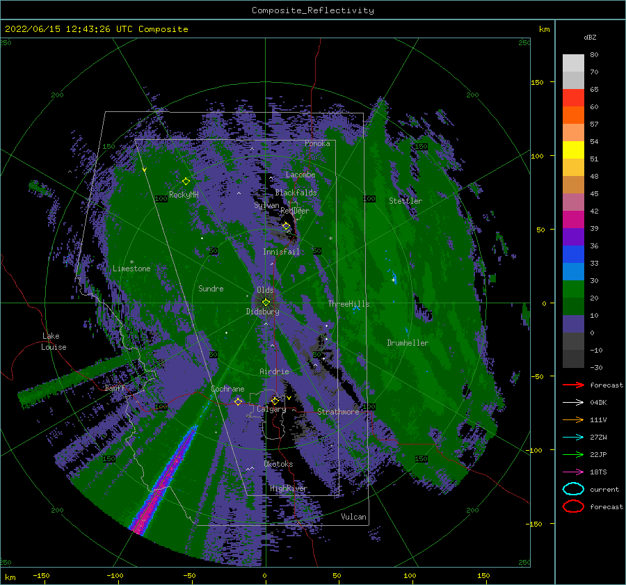Click the yellow diamond marker near Cochrane

(x=238, y=401)
